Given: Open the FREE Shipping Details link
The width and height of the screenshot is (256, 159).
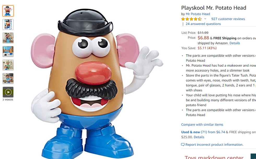Looking at the screenshot, I should click(235, 43).
